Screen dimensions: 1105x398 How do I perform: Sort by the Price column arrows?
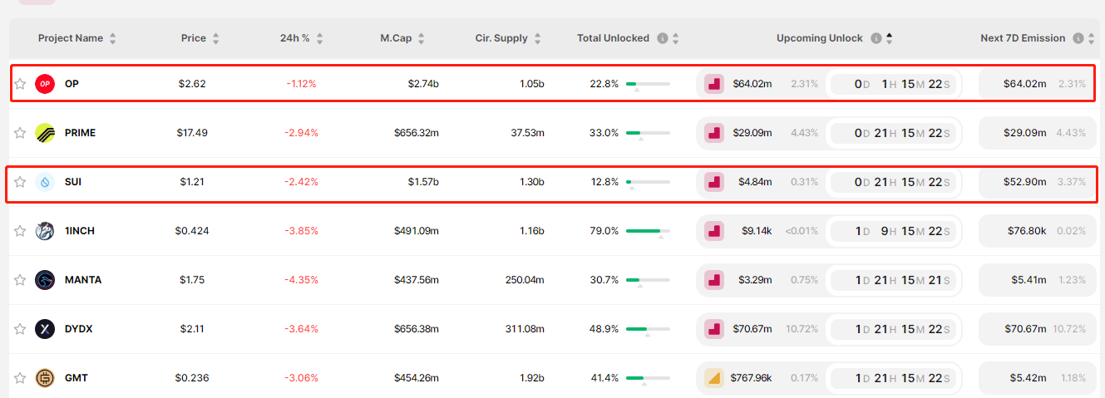tap(216, 38)
